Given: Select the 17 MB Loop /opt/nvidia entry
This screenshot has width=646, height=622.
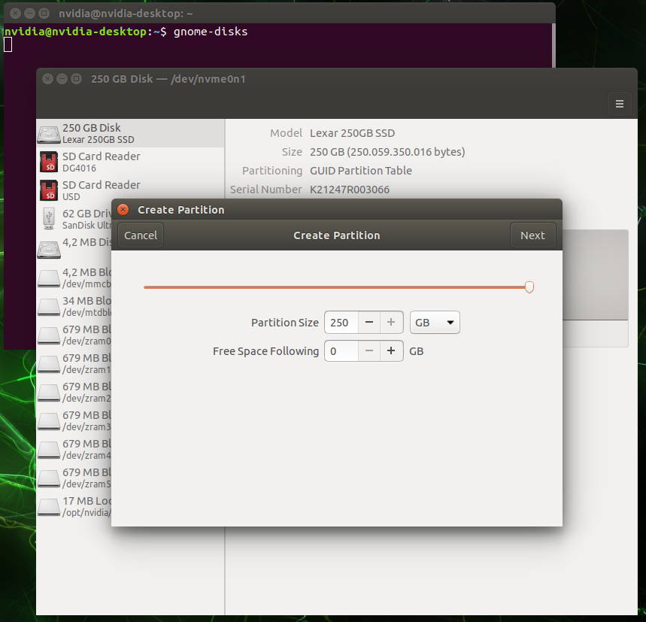Looking at the screenshot, I should (x=74, y=507).
